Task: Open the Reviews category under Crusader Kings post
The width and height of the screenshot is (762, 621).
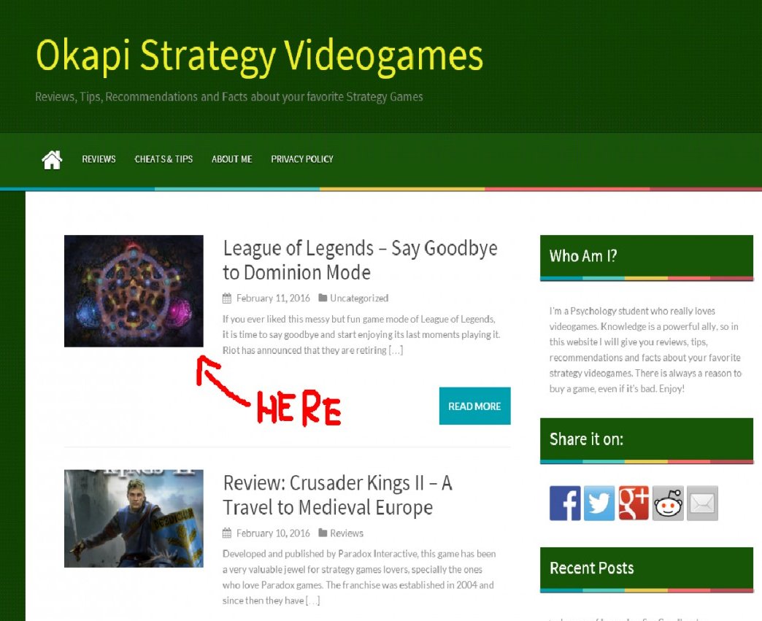Action: [347, 533]
